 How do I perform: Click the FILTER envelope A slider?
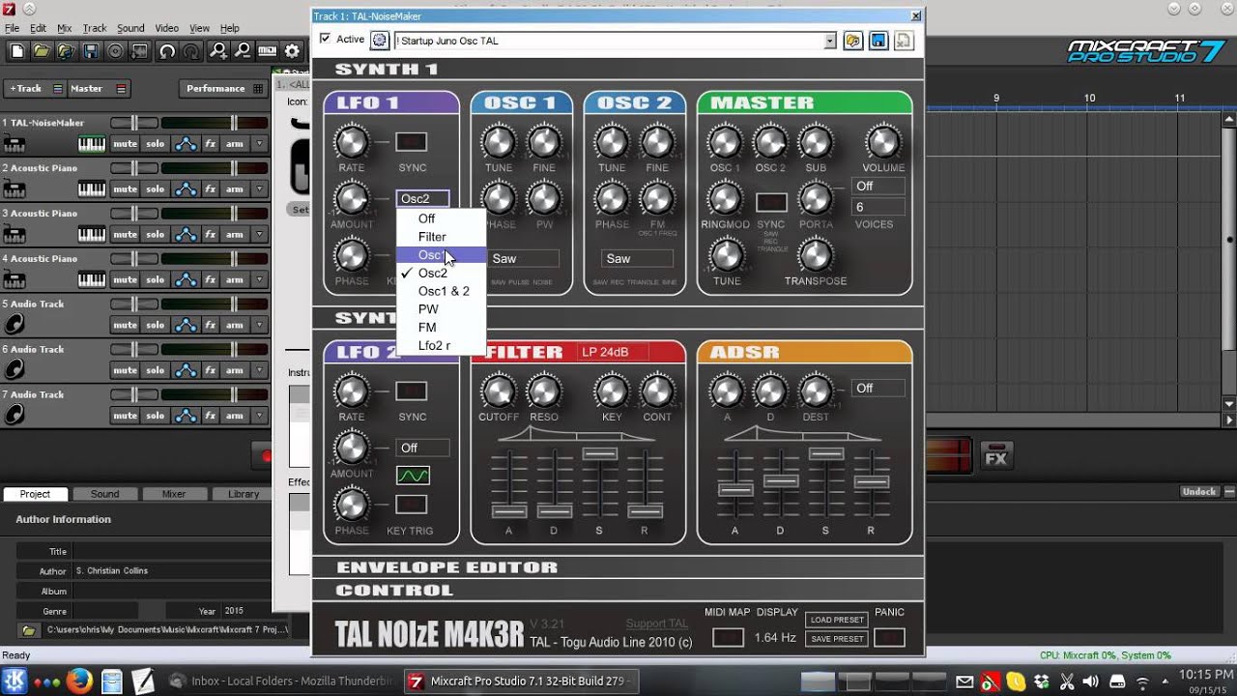pyautogui.click(x=509, y=510)
